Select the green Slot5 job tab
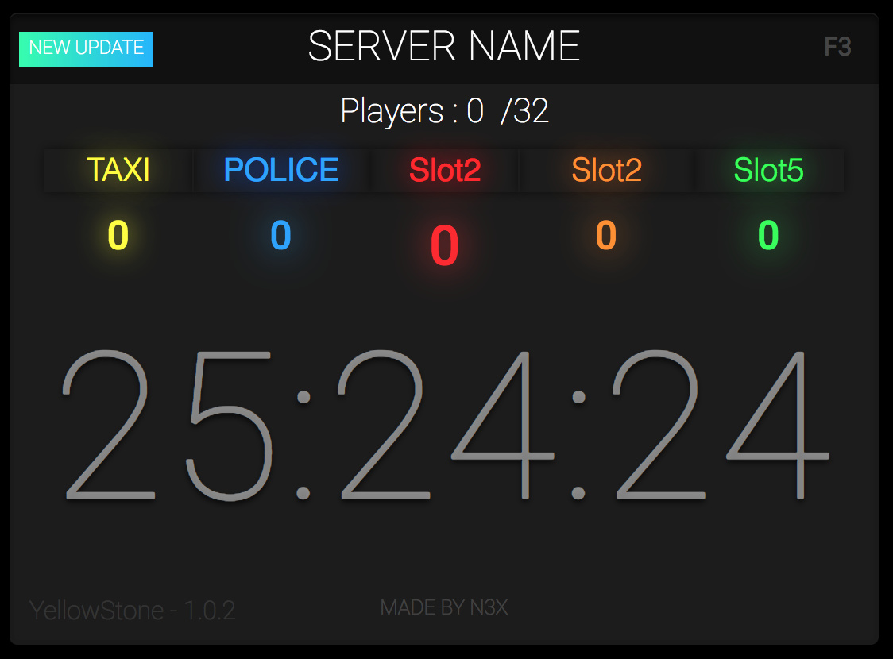 (769, 170)
